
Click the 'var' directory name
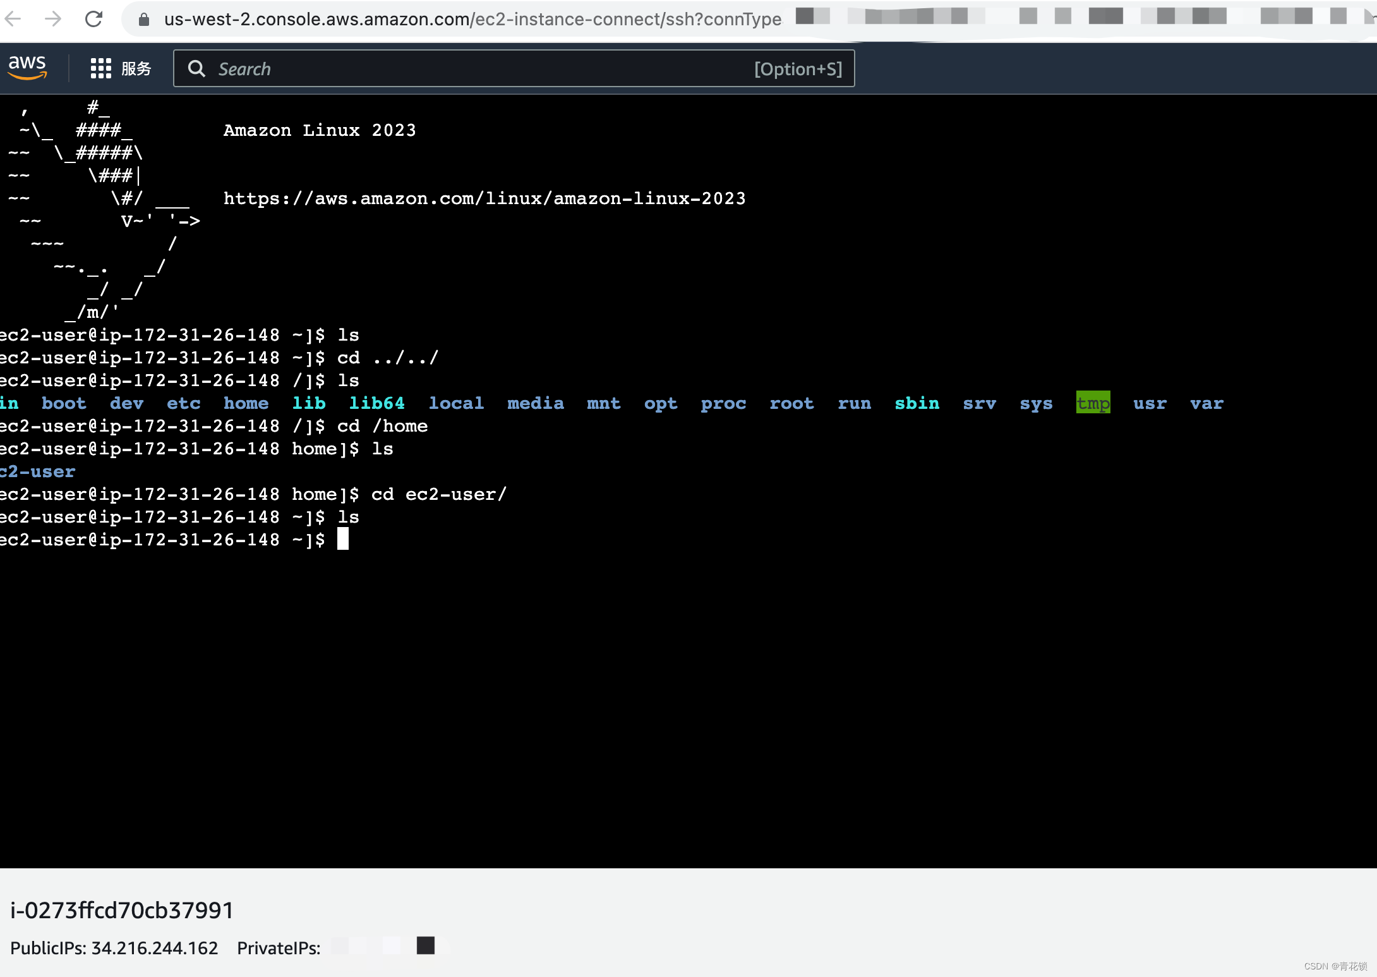tap(1206, 403)
